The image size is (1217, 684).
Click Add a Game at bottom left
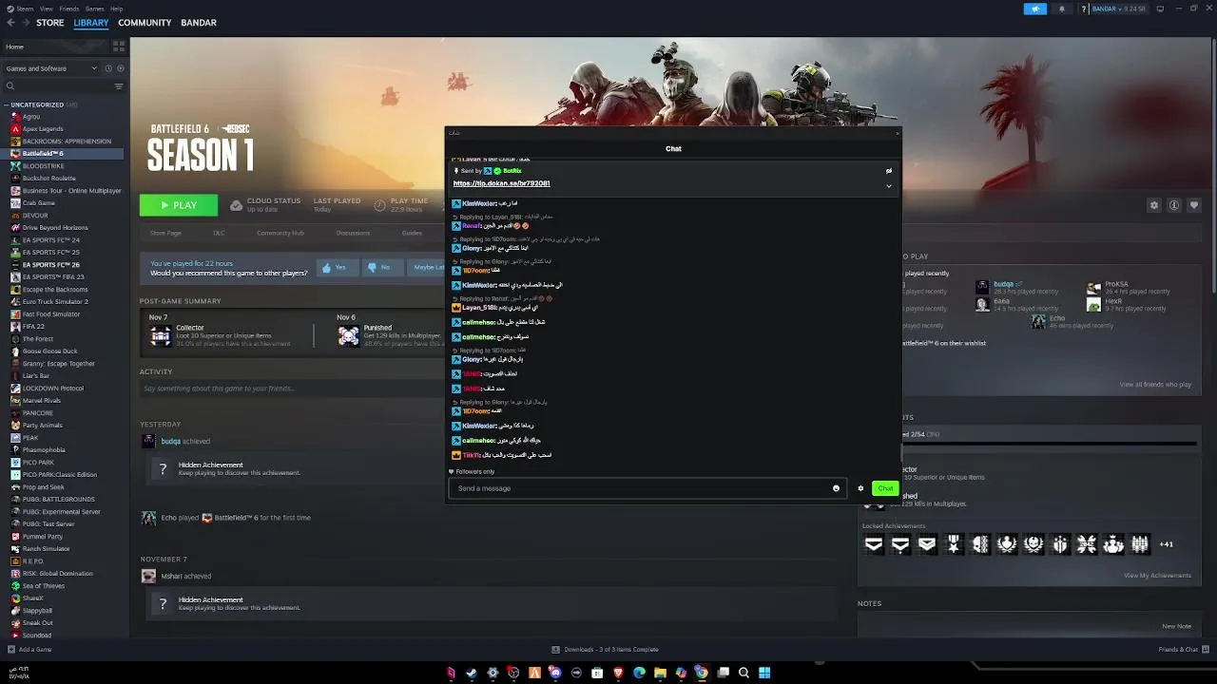pyautogui.click(x=29, y=650)
